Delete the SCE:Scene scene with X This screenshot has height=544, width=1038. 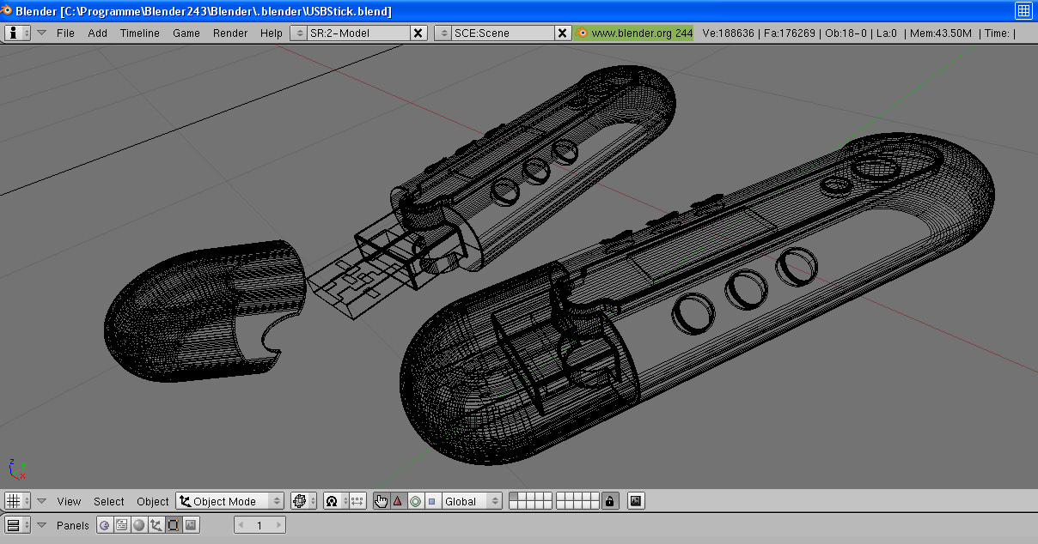click(x=563, y=33)
